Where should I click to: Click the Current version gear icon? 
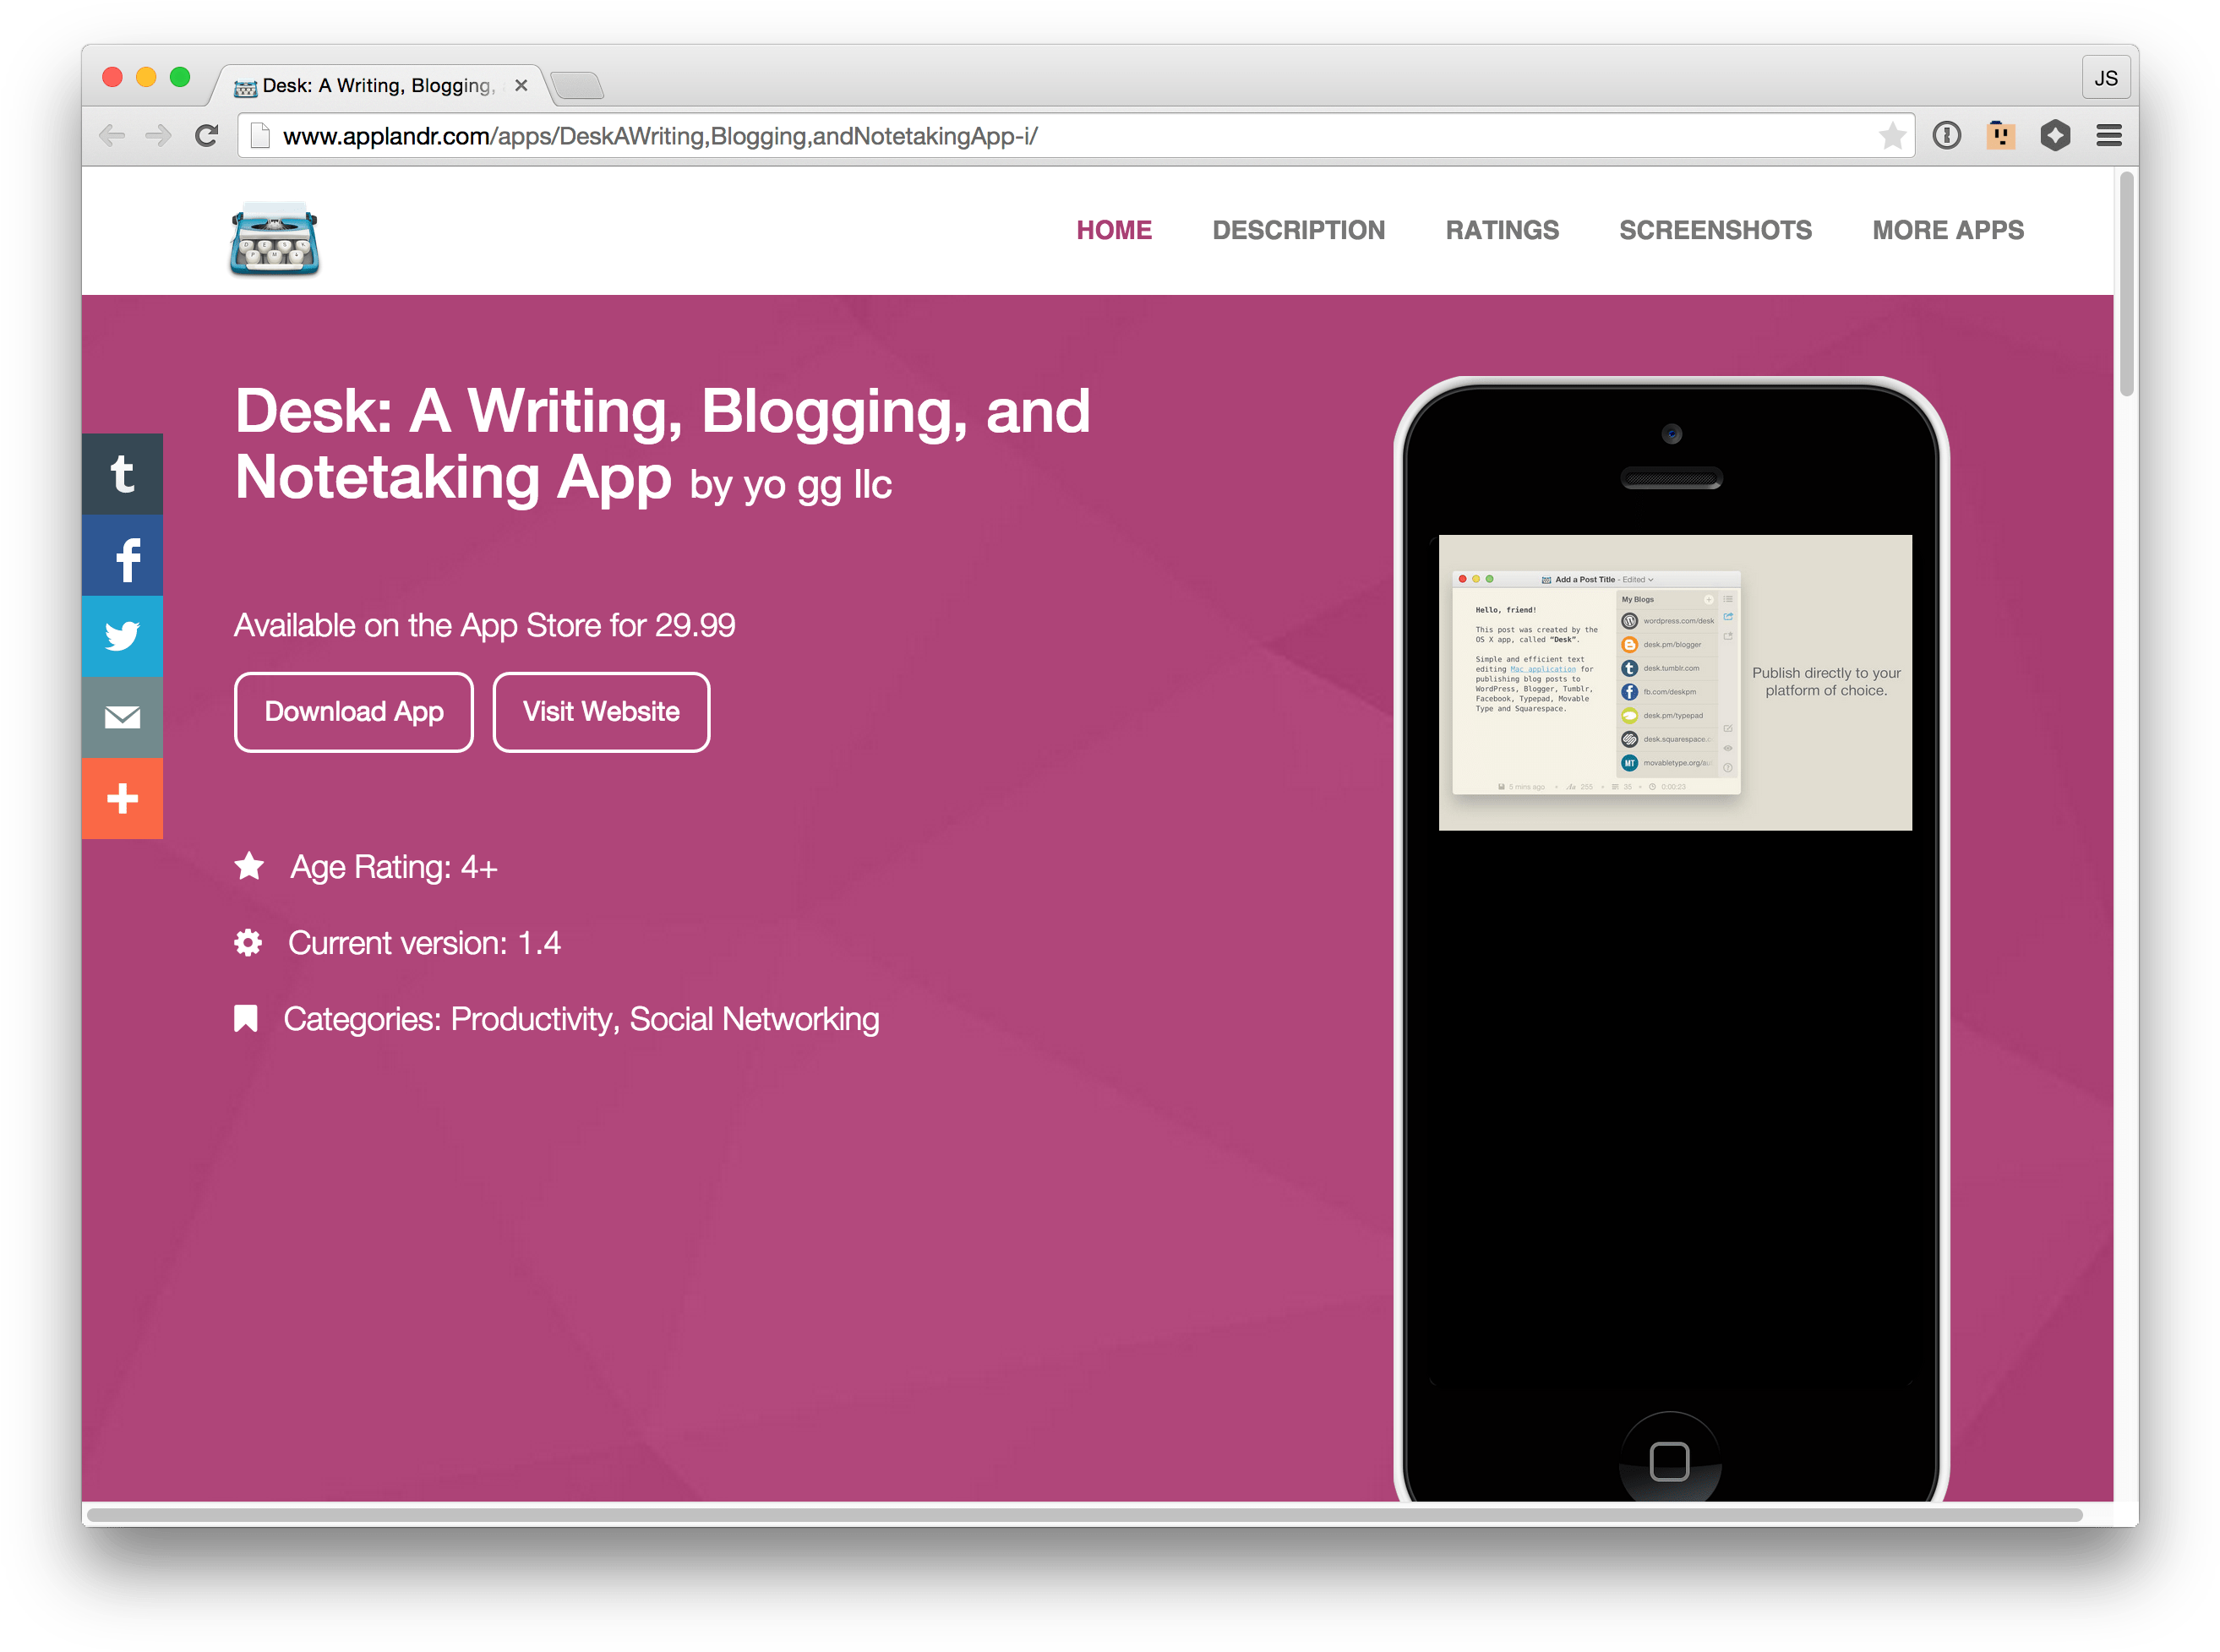coord(248,942)
